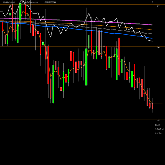The image size is (165, 165).
Task: Click the "BSE 539821" symbol label
Action: pos(50,2)
